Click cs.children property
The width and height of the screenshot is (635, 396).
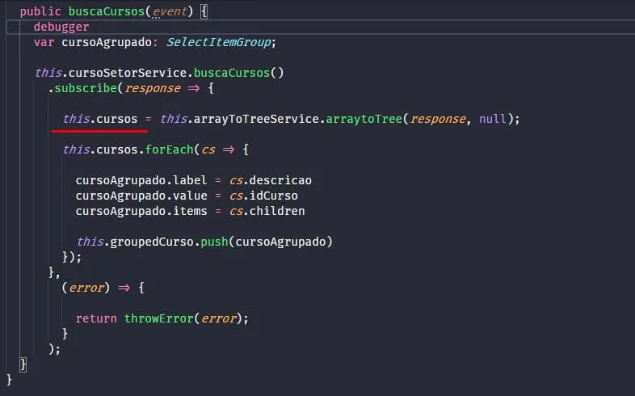267,211
